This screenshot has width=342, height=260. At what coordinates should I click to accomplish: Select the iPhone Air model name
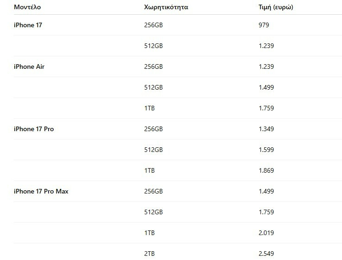[x=29, y=67]
